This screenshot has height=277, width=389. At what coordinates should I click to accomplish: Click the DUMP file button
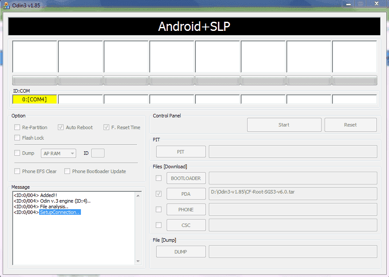(x=181, y=252)
